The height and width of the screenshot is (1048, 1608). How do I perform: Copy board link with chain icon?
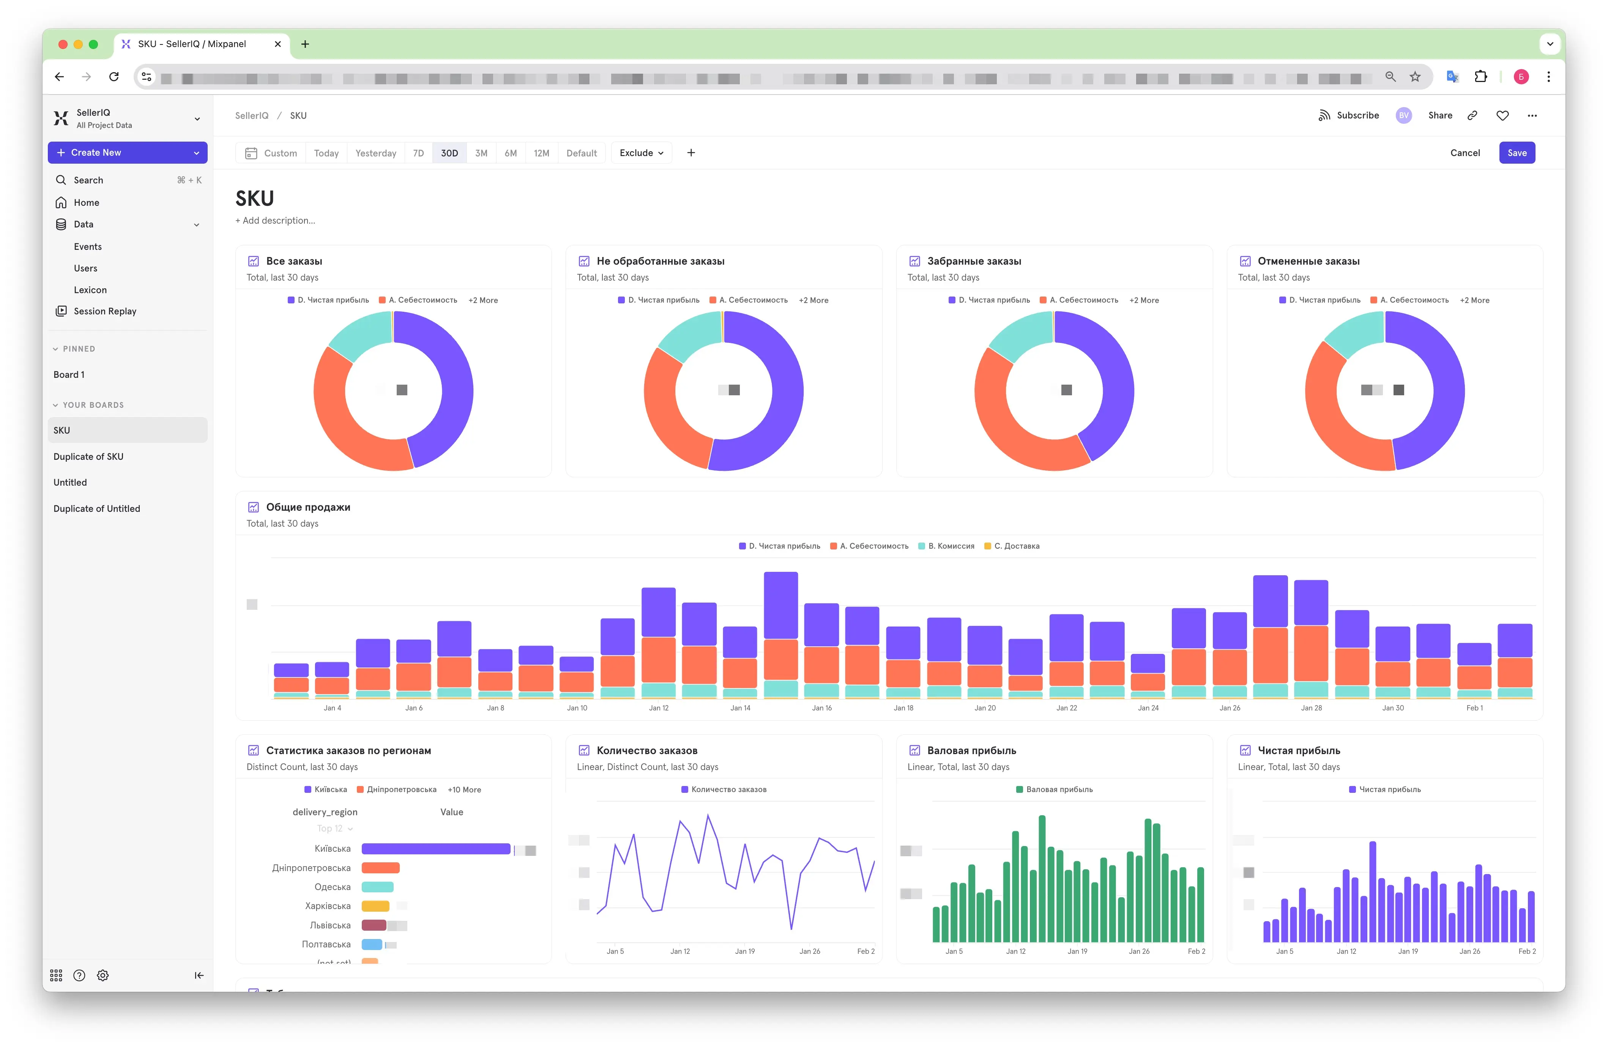1472,115
